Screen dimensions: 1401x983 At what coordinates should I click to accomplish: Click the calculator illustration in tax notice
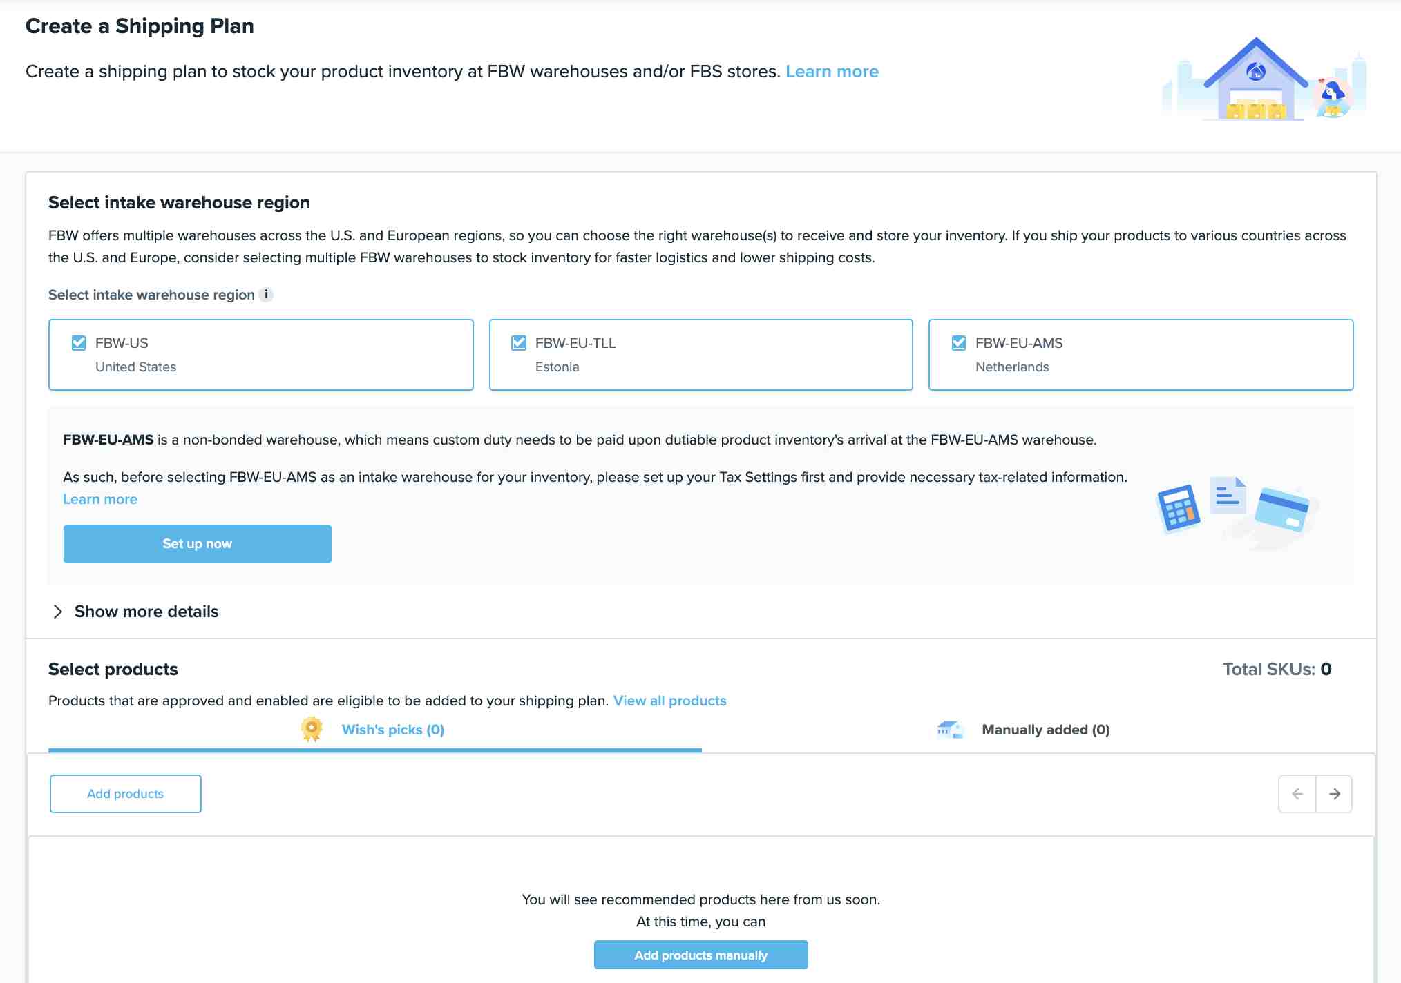(1179, 509)
